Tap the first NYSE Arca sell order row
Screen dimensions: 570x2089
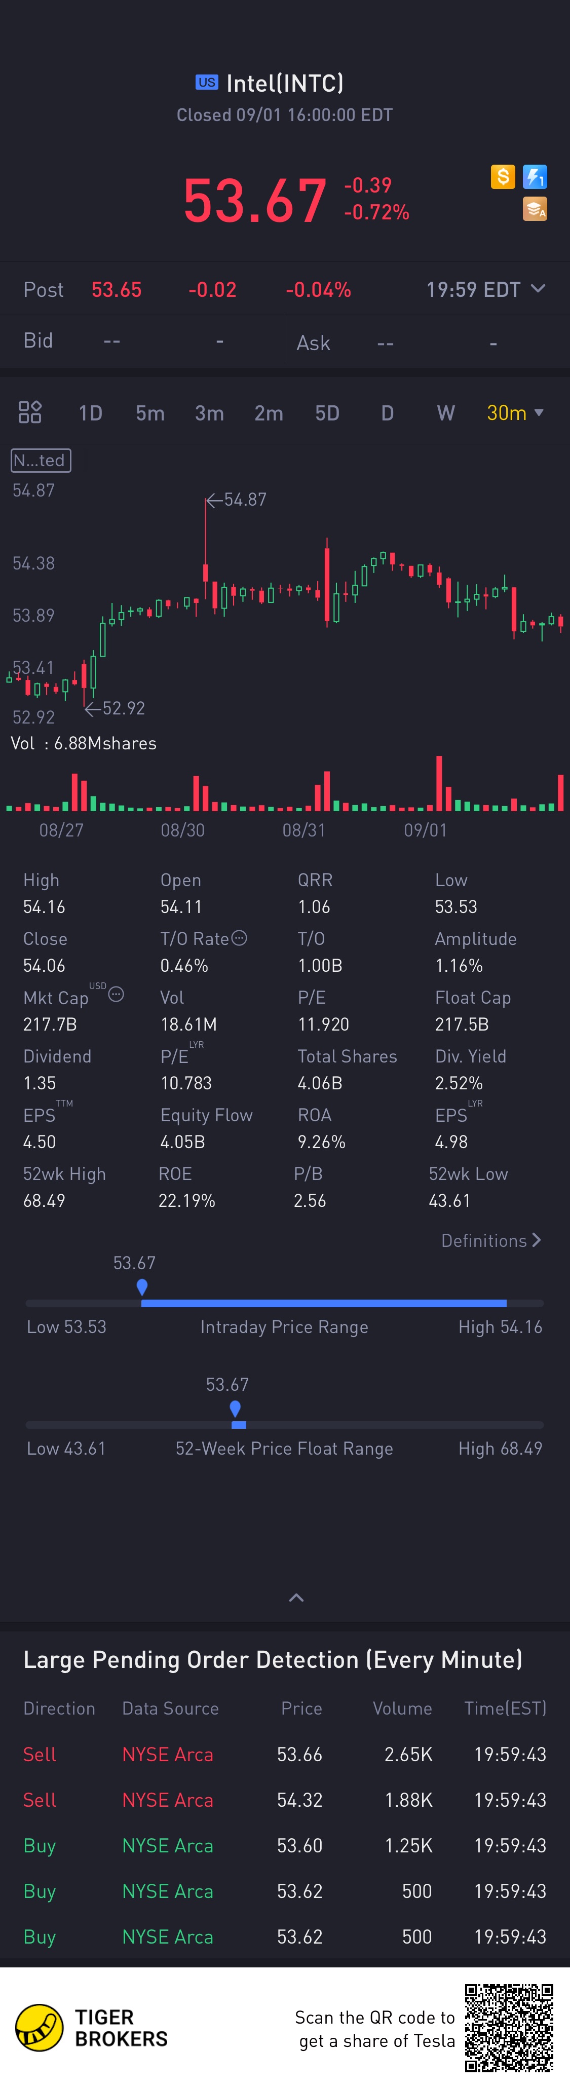(x=285, y=1754)
